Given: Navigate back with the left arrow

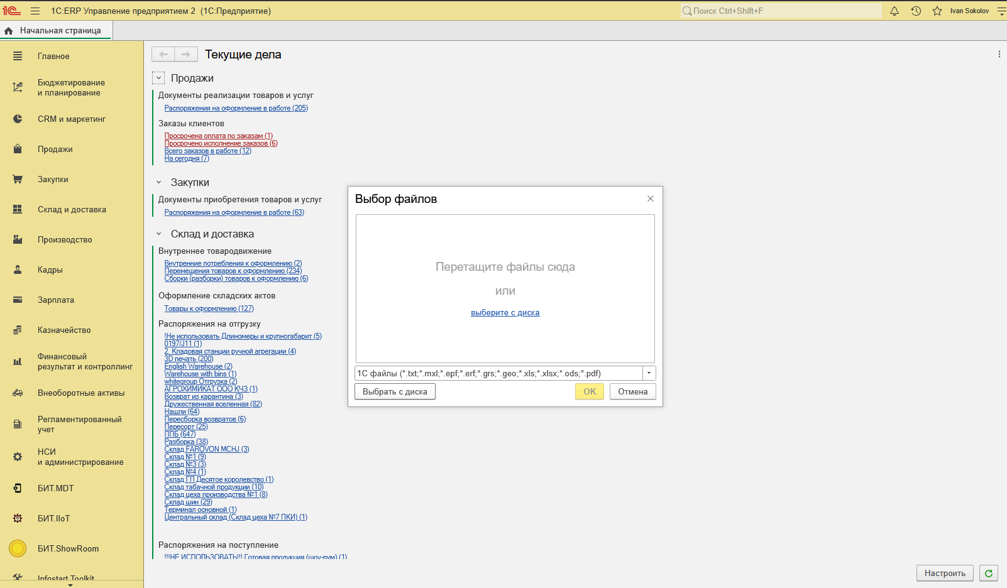Looking at the screenshot, I should 163,54.
